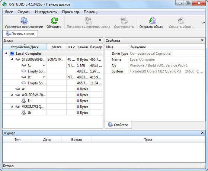Collapse the ST3500320NS disk node

(x=12, y=59)
